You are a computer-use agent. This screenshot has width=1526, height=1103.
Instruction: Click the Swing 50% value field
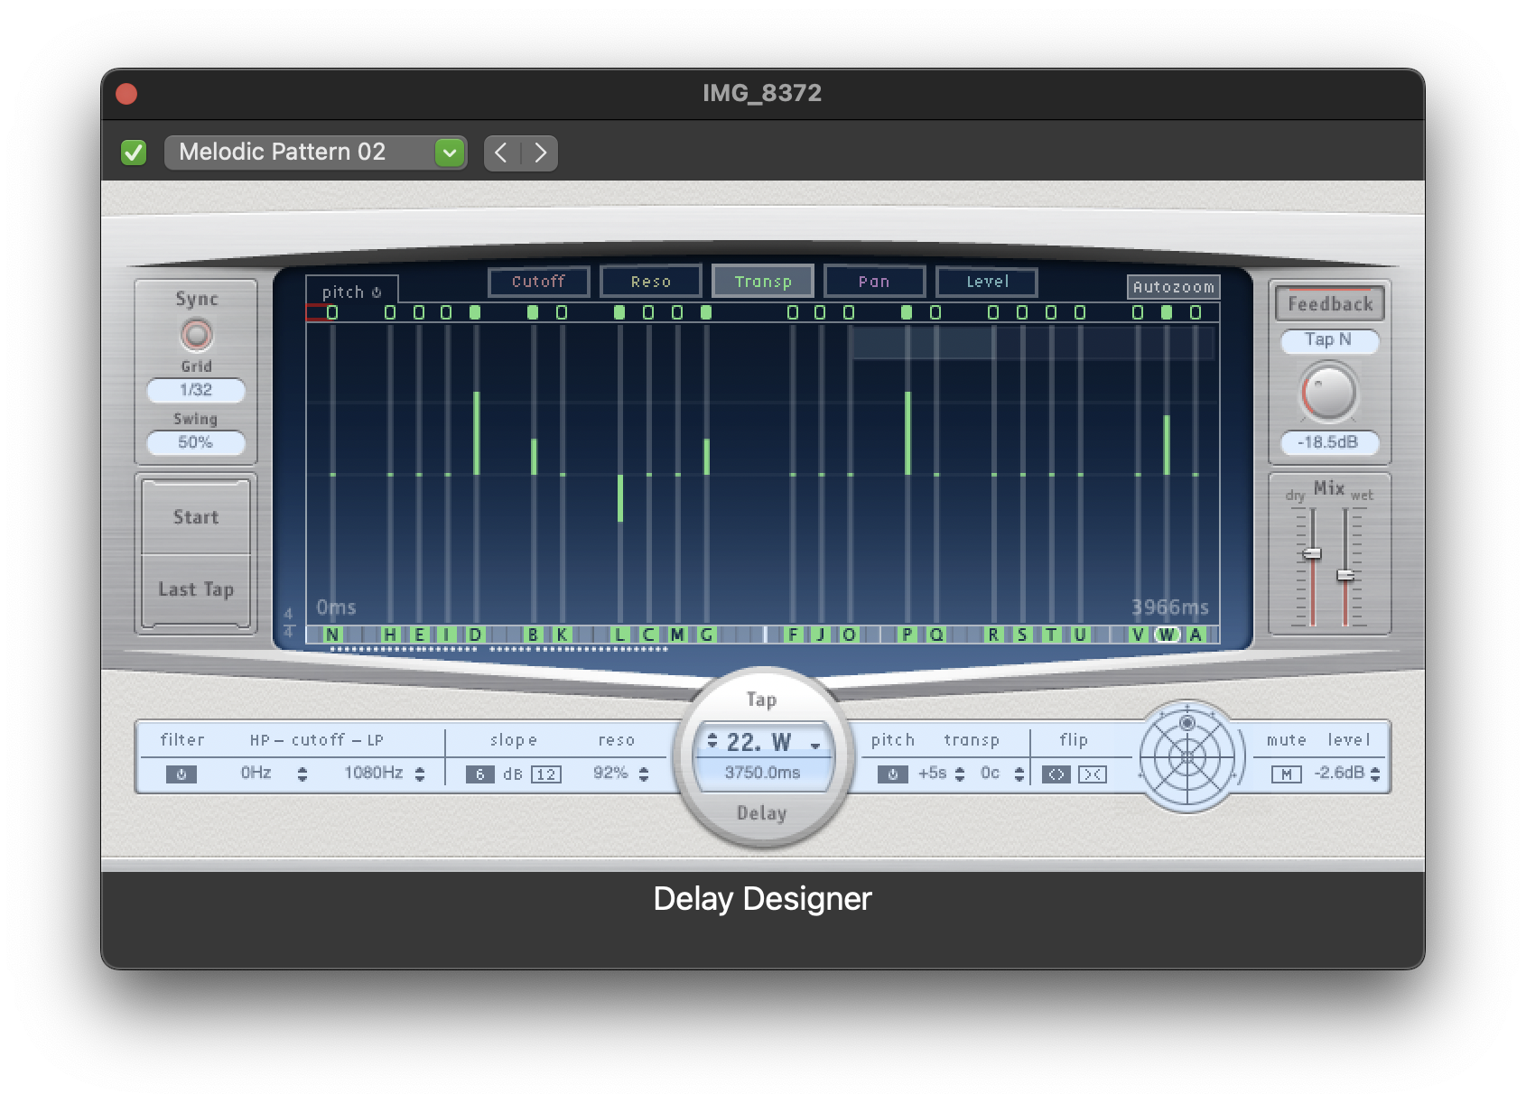[x=196, y=442]
